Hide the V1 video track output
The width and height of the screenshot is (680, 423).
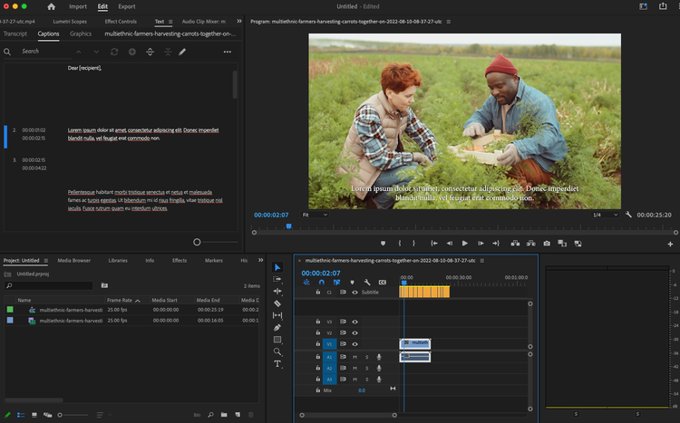click(355, 344)
